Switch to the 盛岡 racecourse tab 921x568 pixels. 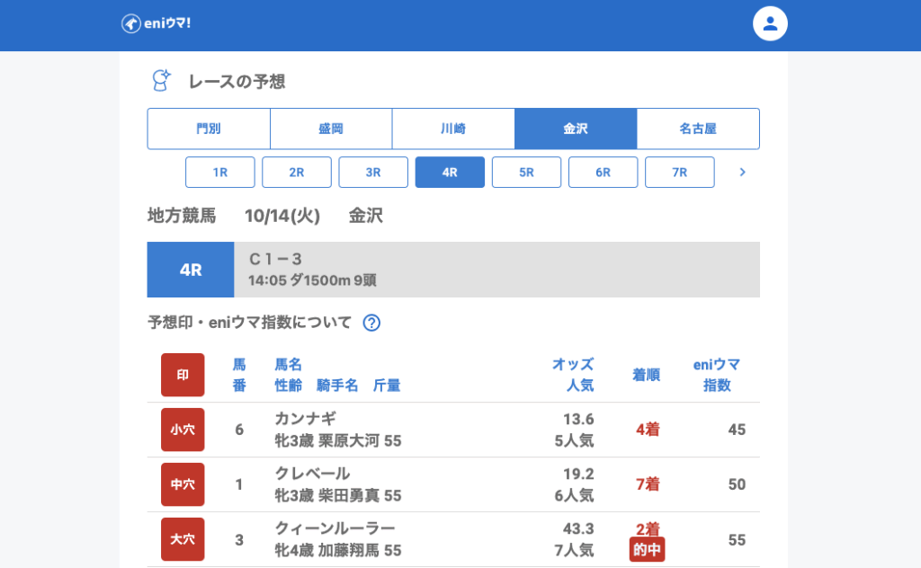point(331,129)
